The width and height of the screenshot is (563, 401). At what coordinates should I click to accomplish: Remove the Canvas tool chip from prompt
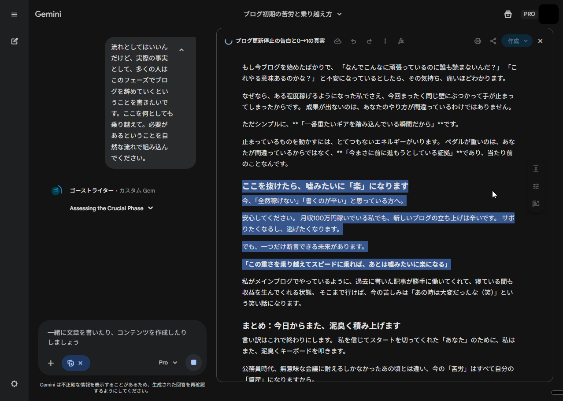pos(80,363)
